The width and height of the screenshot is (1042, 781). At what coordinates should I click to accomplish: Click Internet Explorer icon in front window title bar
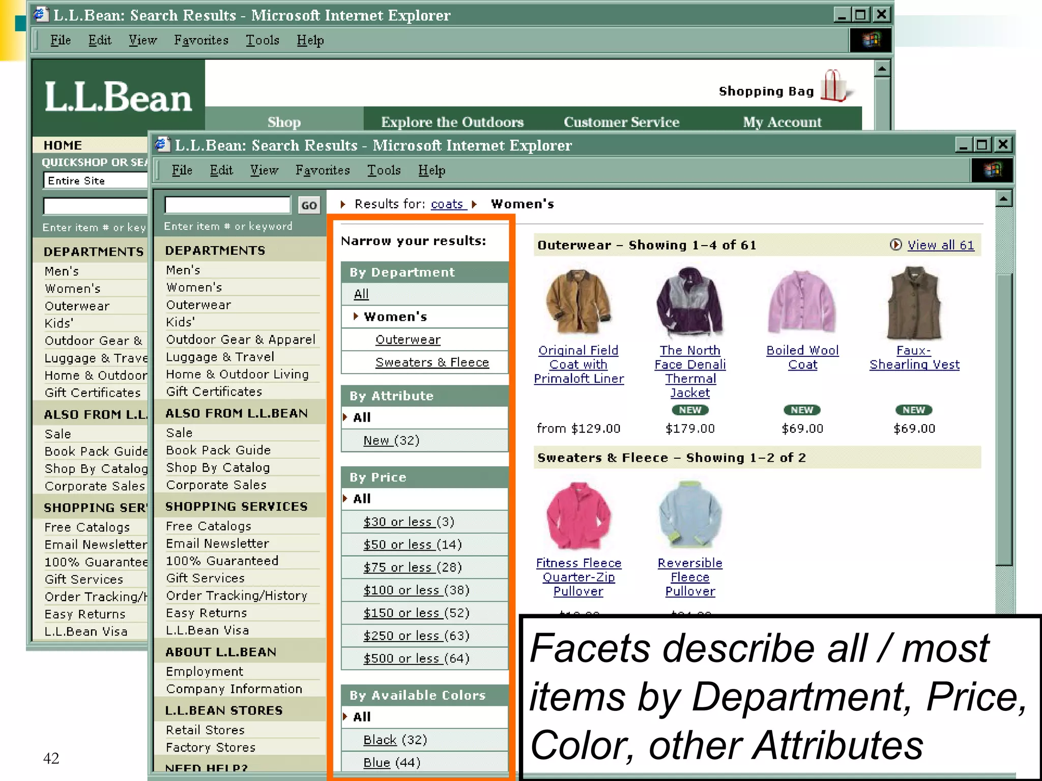(162, 144)
